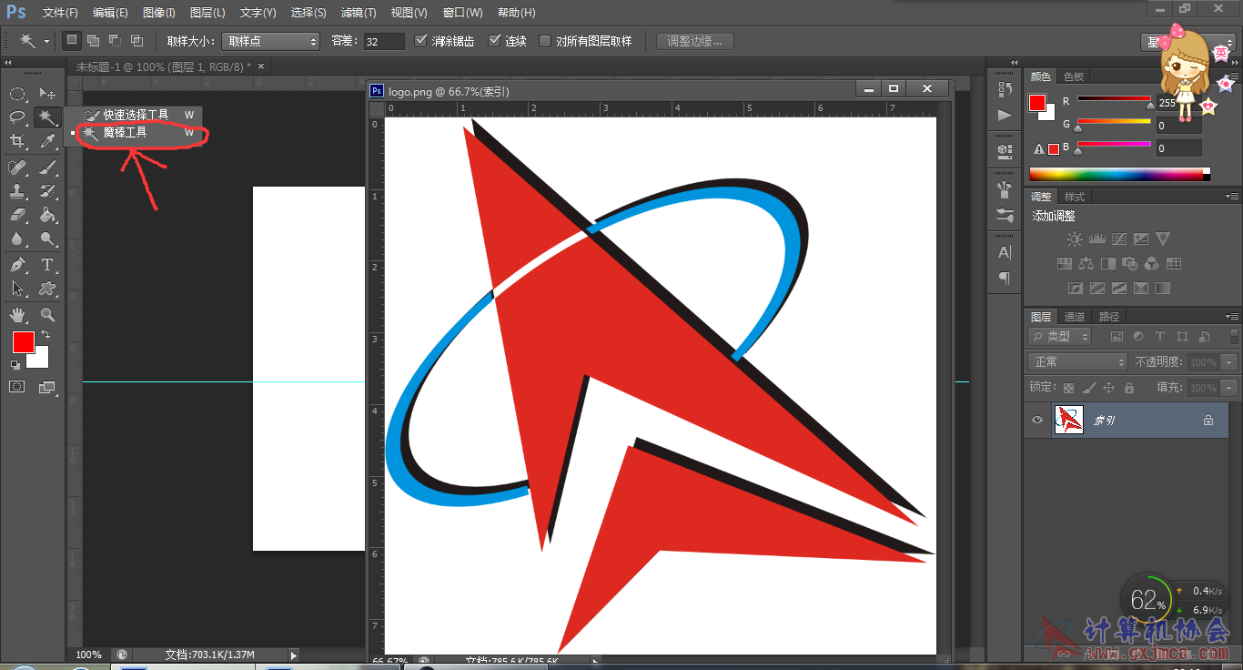Select the Brush tool
This screenshot has width=1243, height=670.
47,167
